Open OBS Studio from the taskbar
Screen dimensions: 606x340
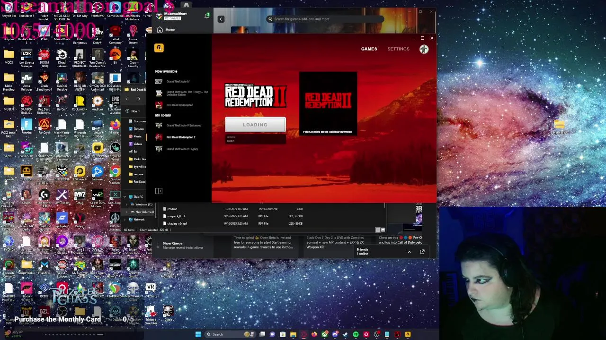(376, 334)
